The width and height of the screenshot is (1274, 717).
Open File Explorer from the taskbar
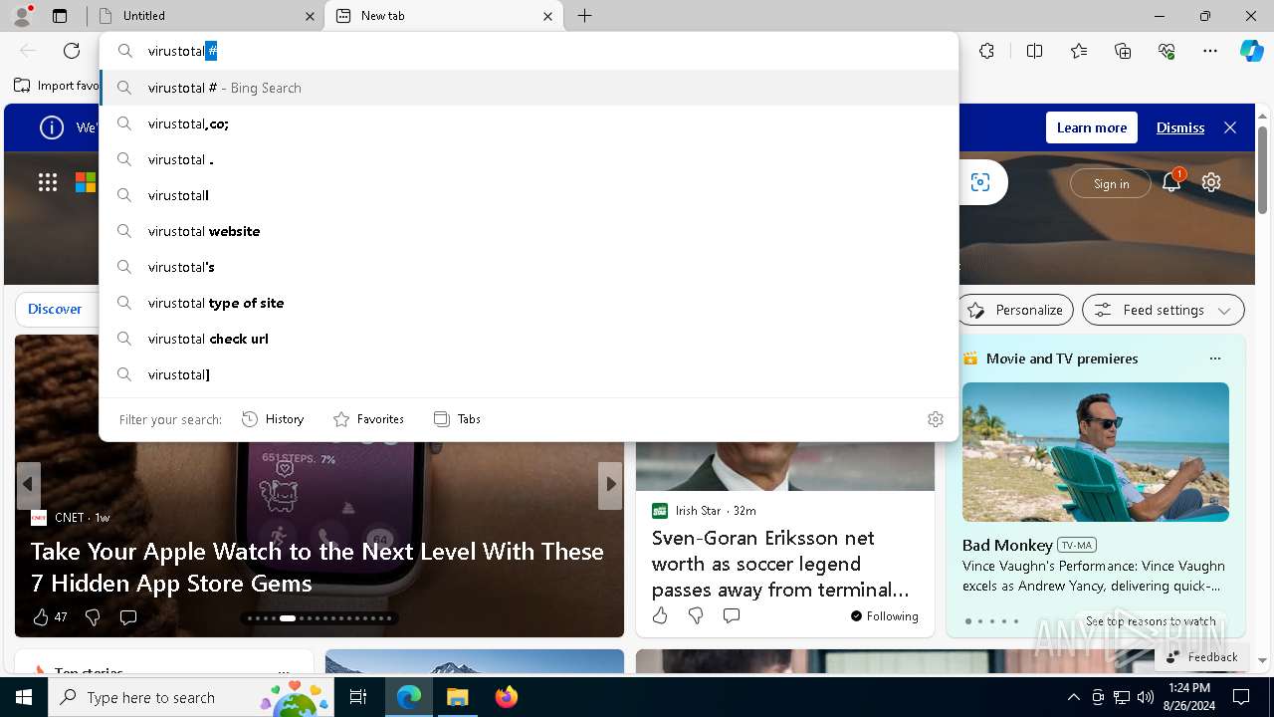point(457,697)
